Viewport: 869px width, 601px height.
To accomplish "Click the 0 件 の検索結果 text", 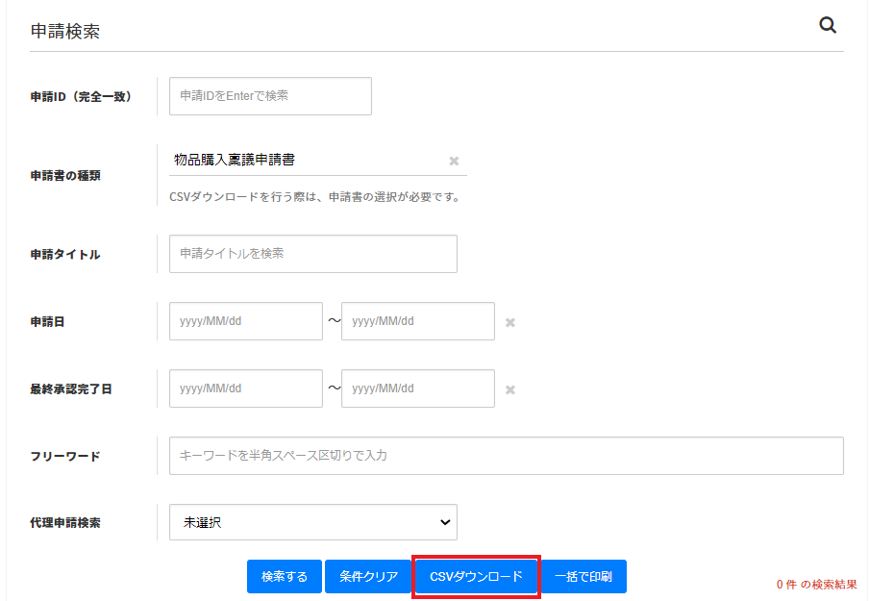I will pos(816,585).
